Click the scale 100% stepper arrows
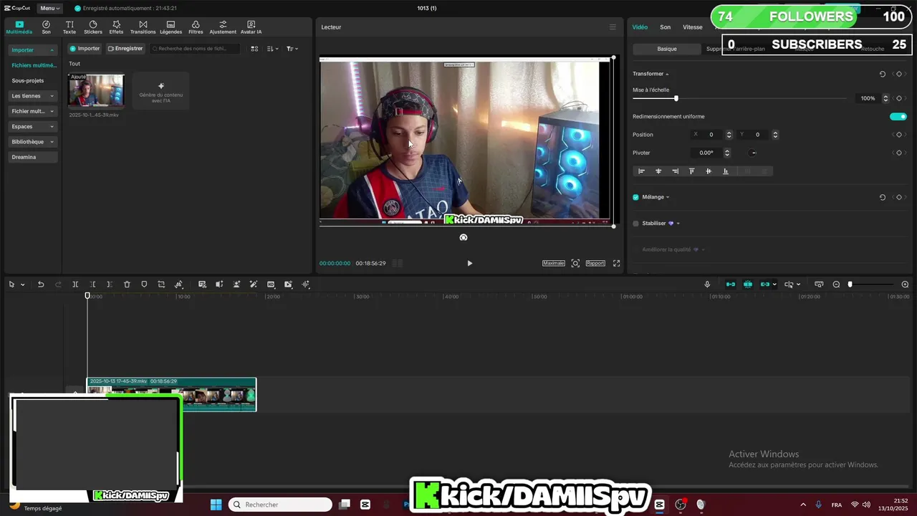This screenshot has height=516, width=917. coord(885,98)
